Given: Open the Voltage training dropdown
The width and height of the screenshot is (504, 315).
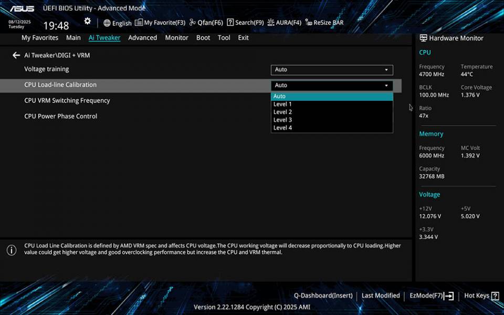Looking at the screenshot, I should 331,69.
